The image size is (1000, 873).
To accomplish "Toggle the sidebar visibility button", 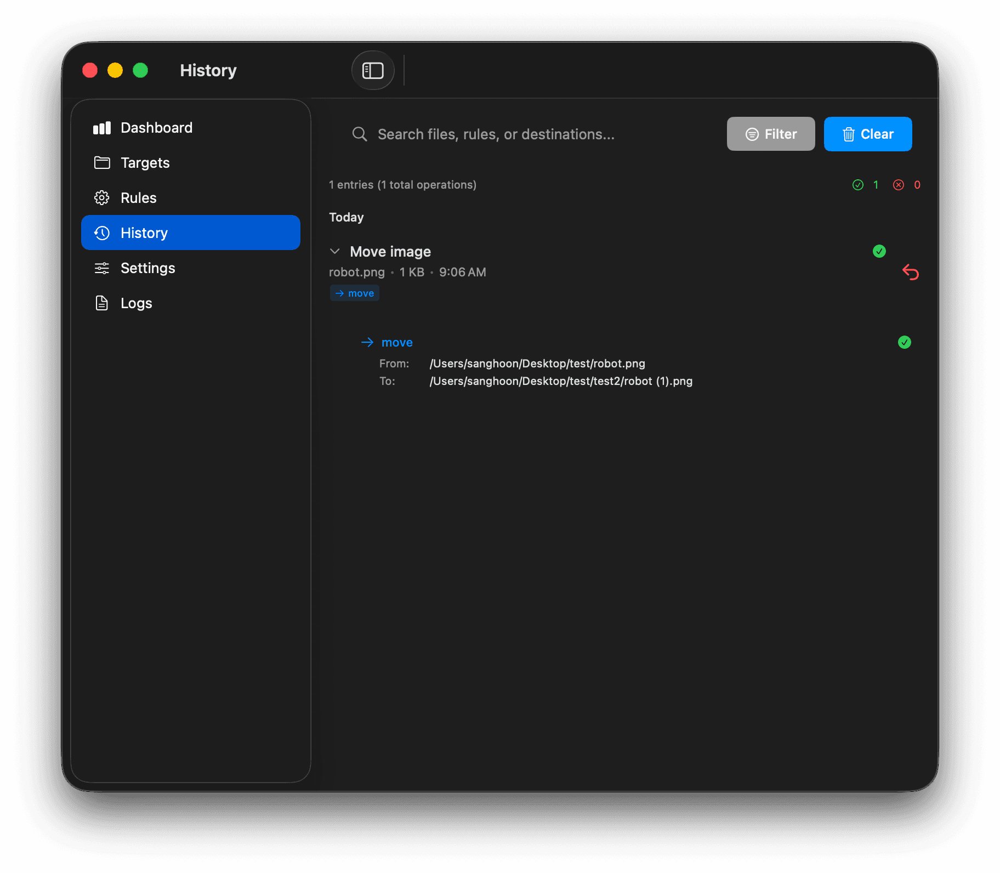I will pyautogui.click(x=373, y=70).
